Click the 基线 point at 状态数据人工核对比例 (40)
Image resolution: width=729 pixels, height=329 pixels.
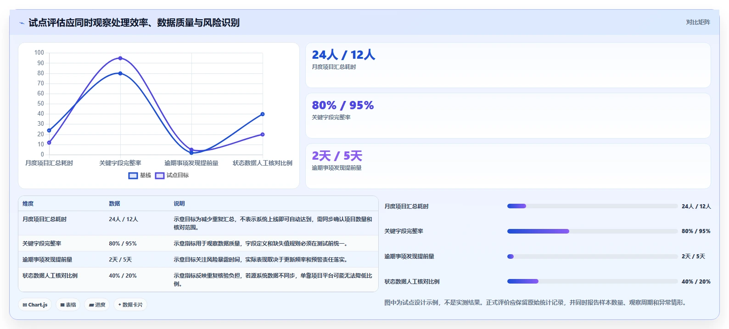(x=263, y=114)
